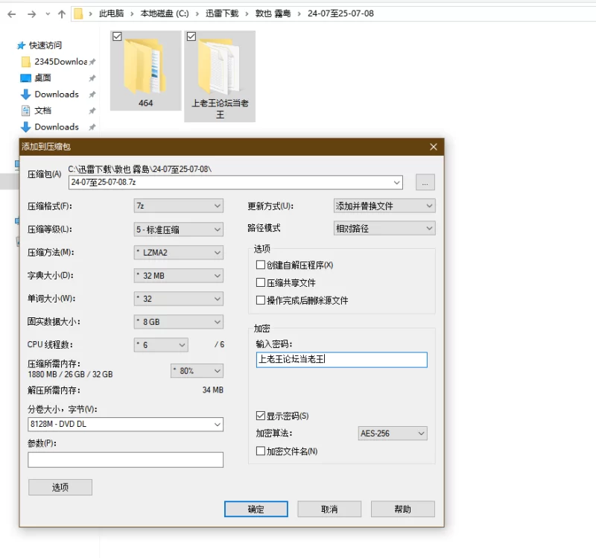
Task: Uncheck the 显示密码 checkbox
Action: click(261, 416)
